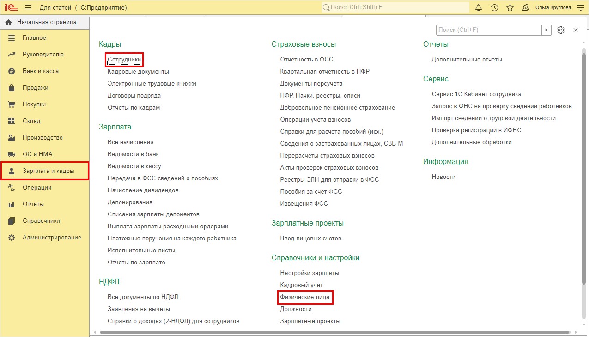Click the horizontal scrollbar at bottom
The width and height of the screenshot is (589, 337).
[334, 332]
